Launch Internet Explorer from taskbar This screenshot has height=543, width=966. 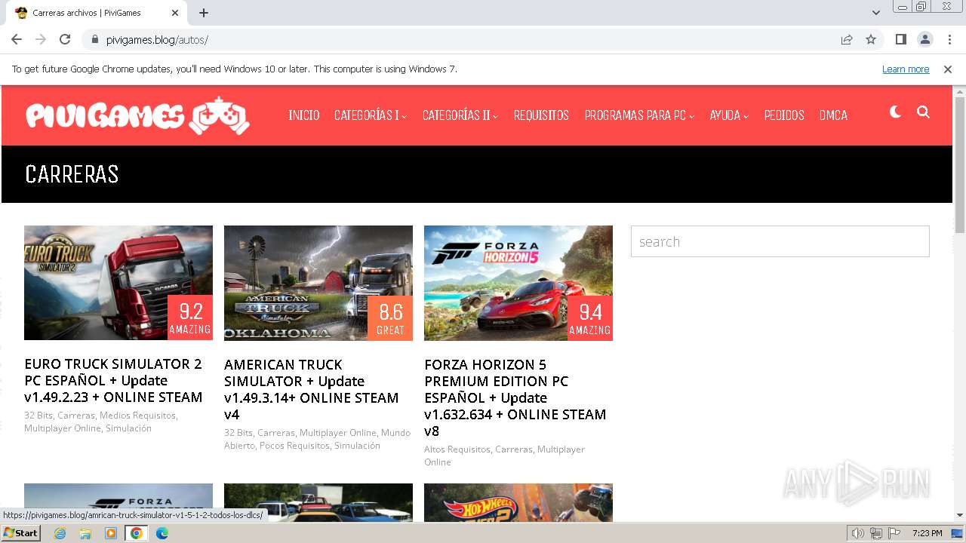60,533
